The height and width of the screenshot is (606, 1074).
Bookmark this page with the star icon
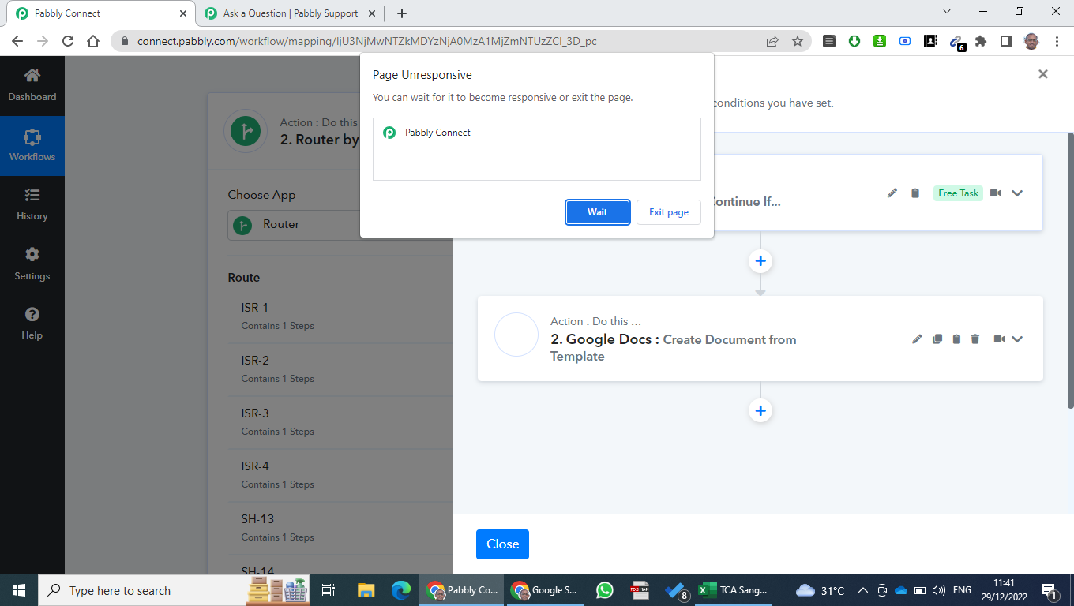[798, 41]
